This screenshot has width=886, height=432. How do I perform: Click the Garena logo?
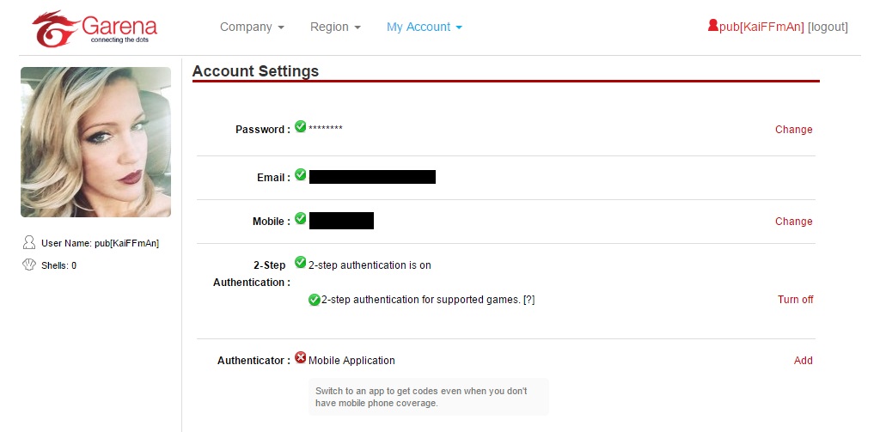[95, 28]
